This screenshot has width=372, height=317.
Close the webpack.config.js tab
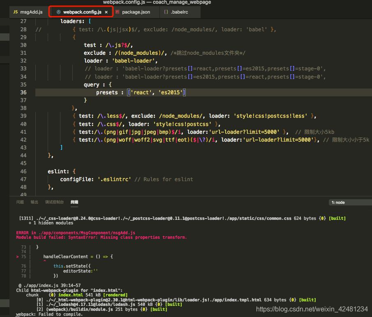click(106, 12)
